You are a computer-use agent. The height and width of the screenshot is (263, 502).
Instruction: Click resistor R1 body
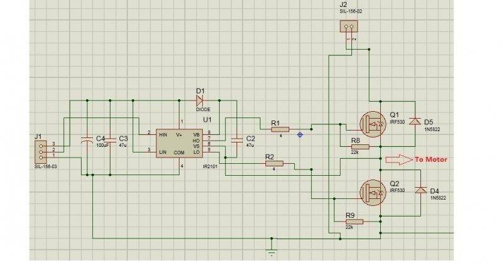pyautogui.click(x=280, y=129)
